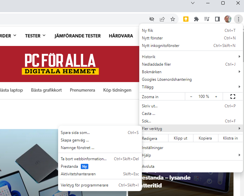Image resolution: width=244 pixels, height=196 pixels.
Task: Open the Köp tidningen link
Action: (117, 90)
